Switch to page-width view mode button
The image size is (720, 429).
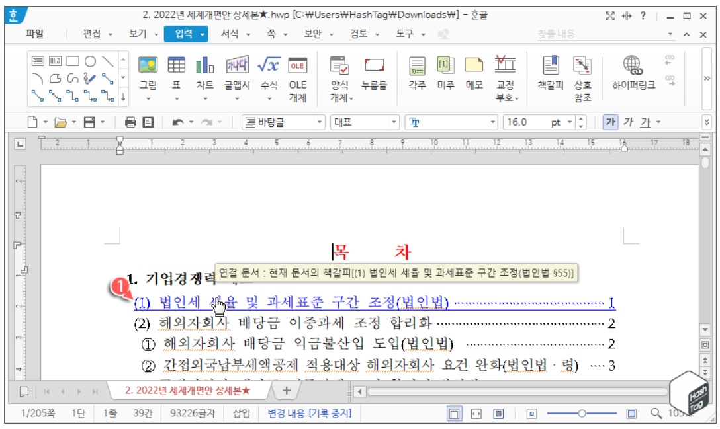click(476, 414)
